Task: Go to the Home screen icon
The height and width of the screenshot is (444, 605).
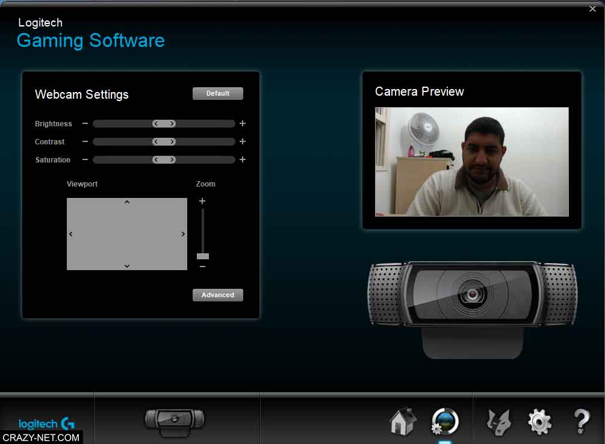Action: tap(403, 421)
